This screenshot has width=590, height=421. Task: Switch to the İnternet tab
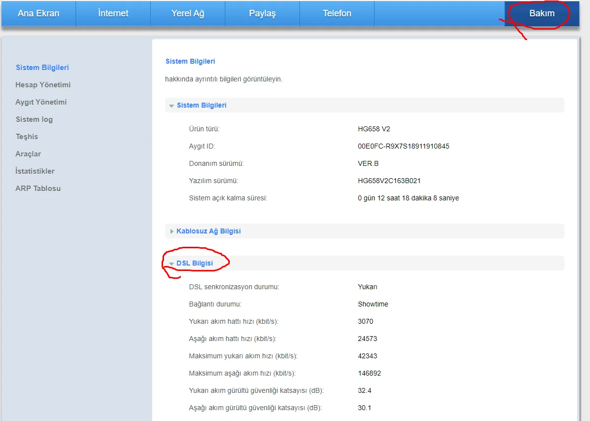click(113, 13)
